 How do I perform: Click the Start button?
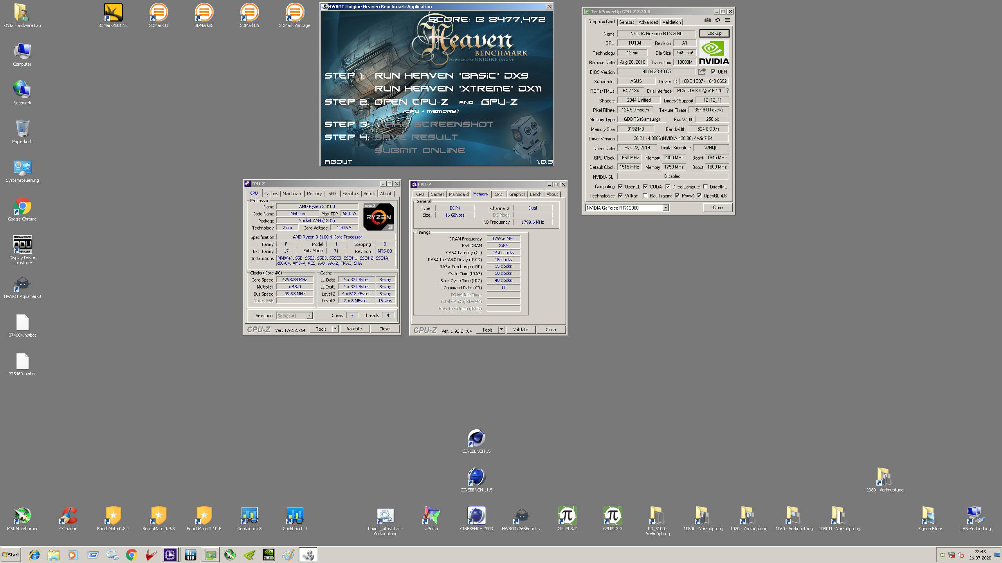pyautogui.click(x=11, y=555)
